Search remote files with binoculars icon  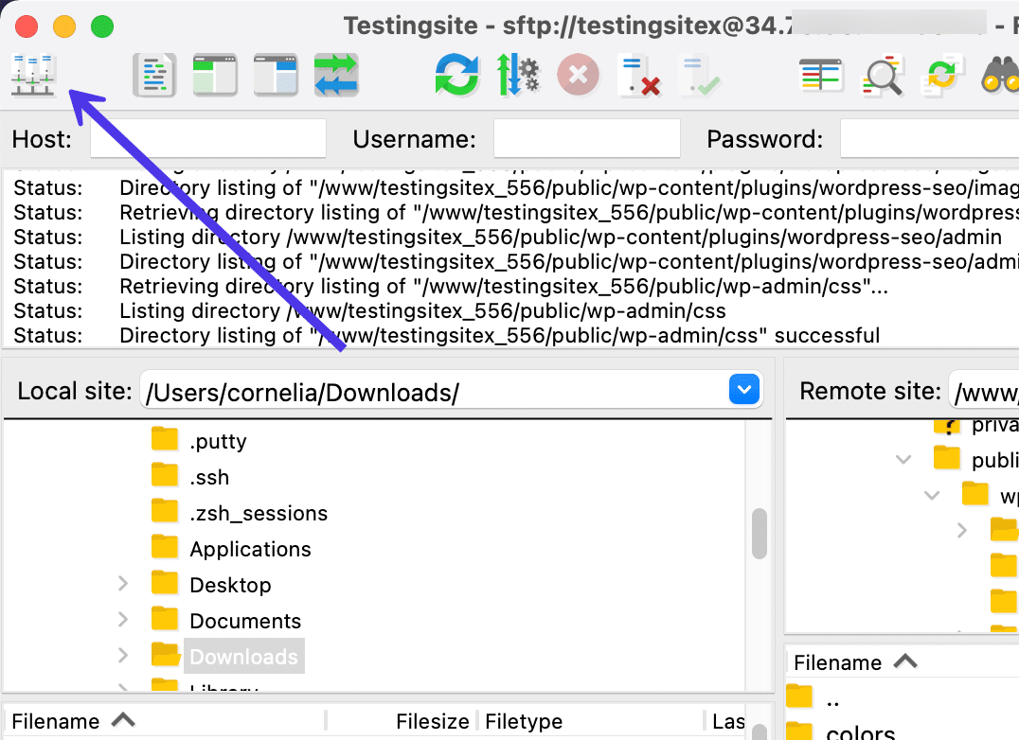click(x=1000, y=75)
